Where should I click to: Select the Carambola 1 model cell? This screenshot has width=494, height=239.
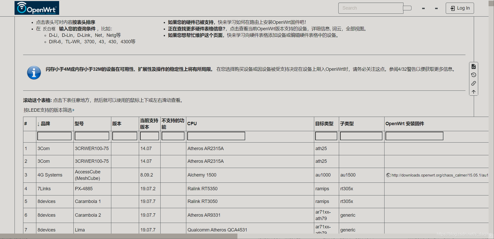(x=92, y=202)
